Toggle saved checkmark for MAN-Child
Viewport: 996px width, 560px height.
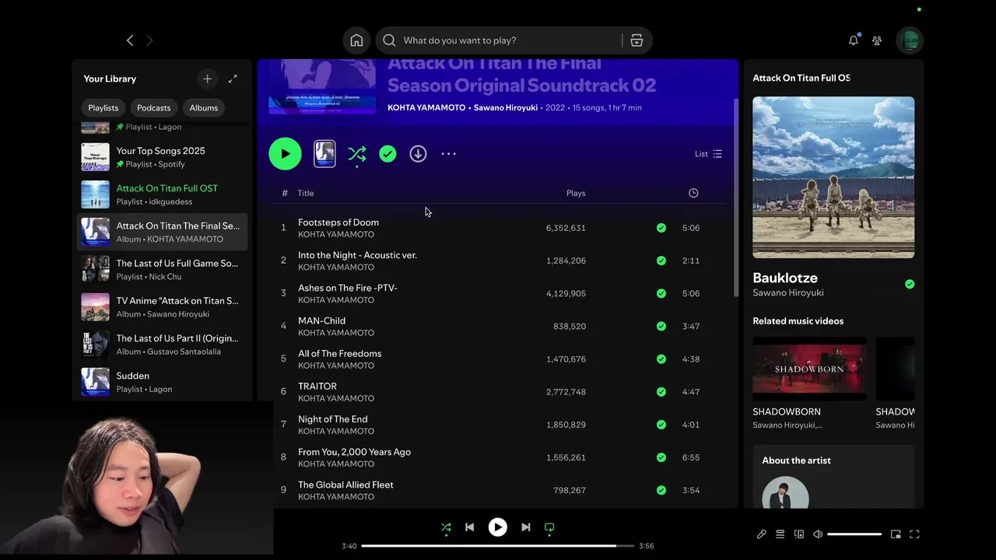pos(661,326)
